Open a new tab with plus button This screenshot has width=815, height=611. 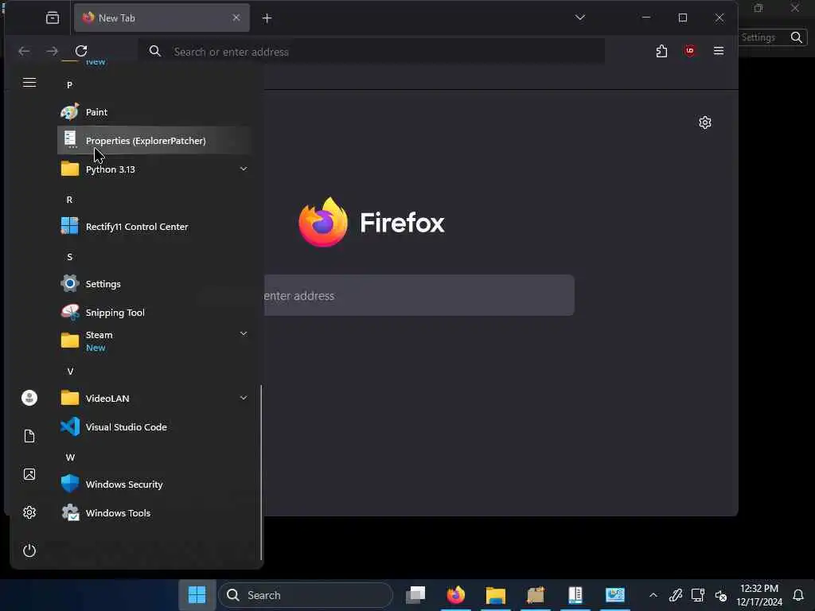coord(267,18)
